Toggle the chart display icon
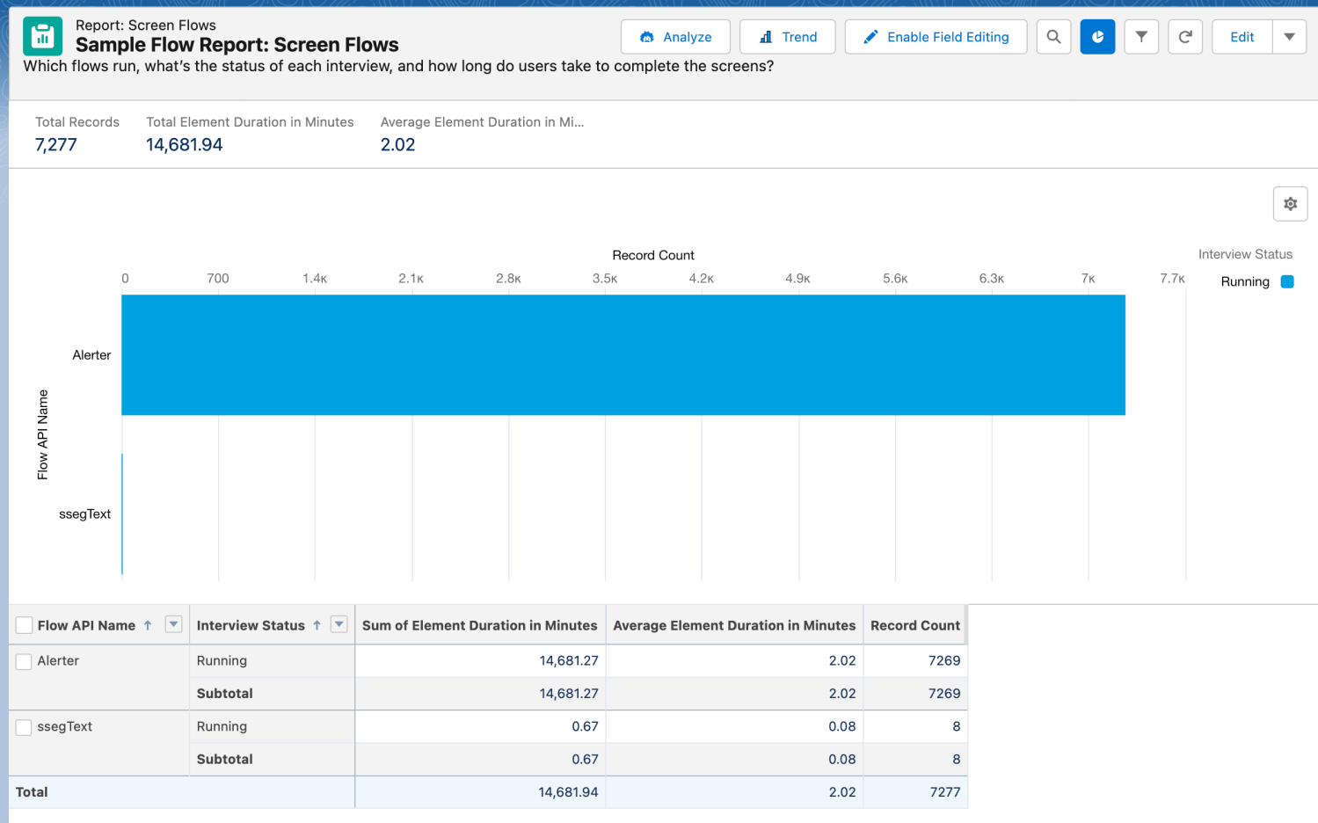Viewport: 1318px width, 823px height. click(1097, 36)
